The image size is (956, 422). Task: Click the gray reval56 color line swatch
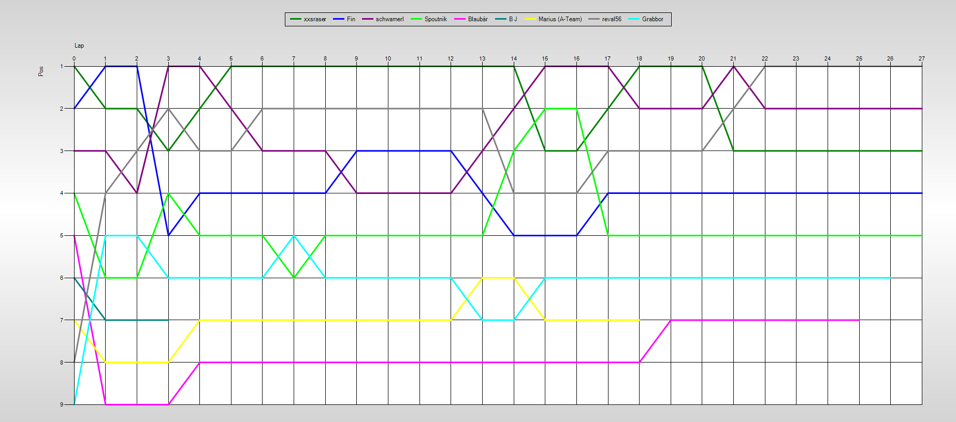pos(594,19)
